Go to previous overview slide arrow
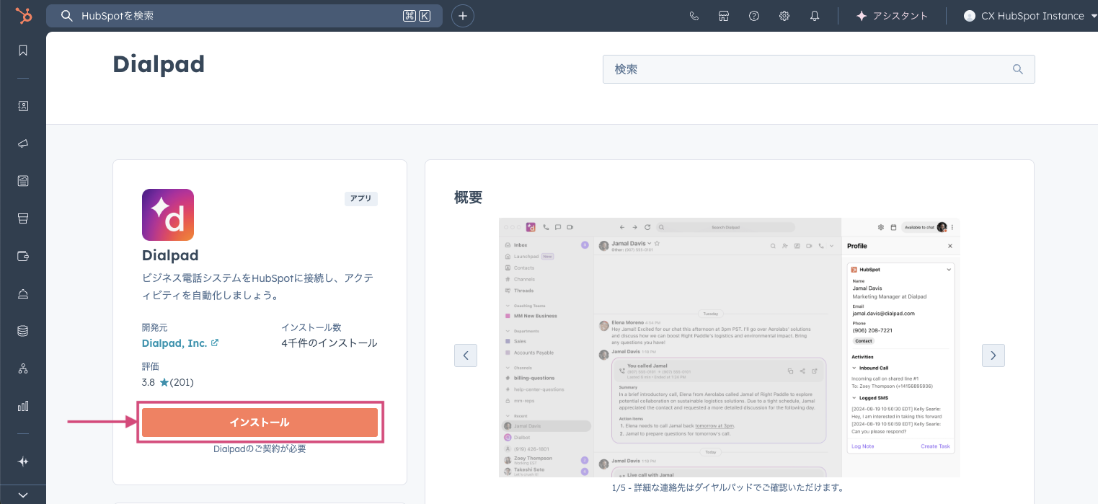This screenshot has height=504, width=1098. [466, 355]
